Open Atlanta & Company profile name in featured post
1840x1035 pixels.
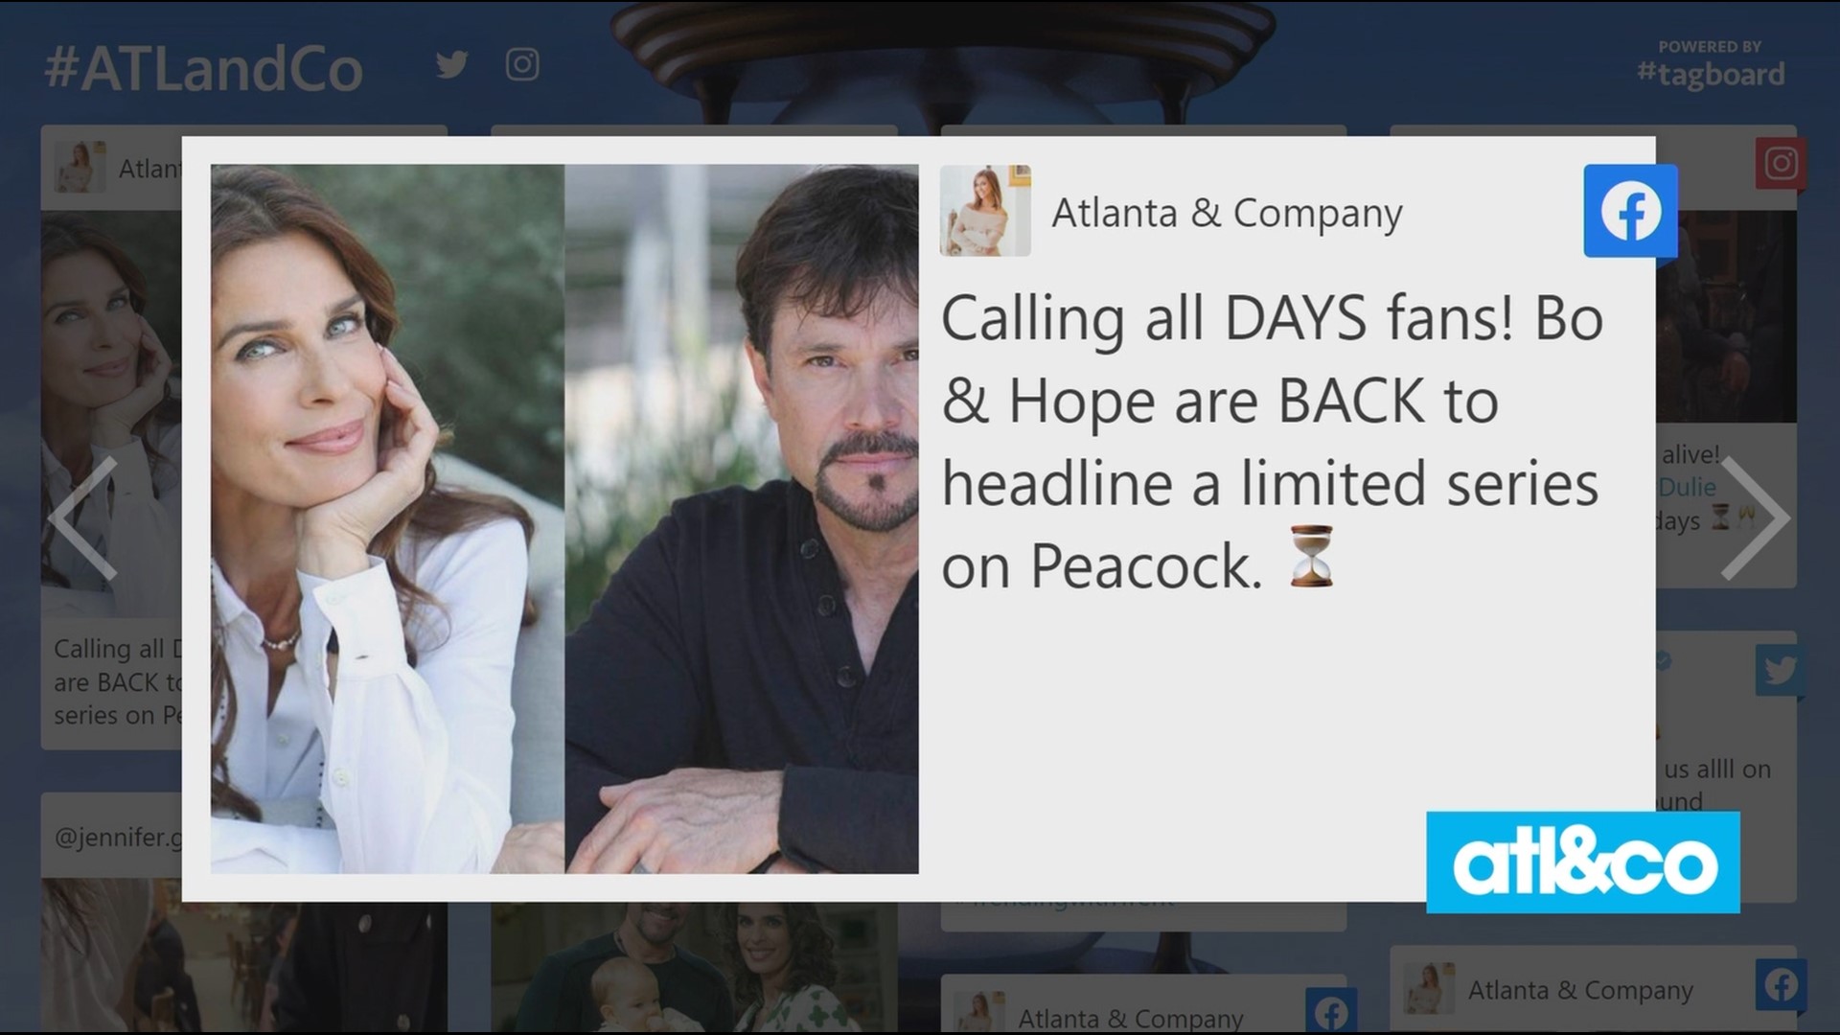coord(1227,213)
